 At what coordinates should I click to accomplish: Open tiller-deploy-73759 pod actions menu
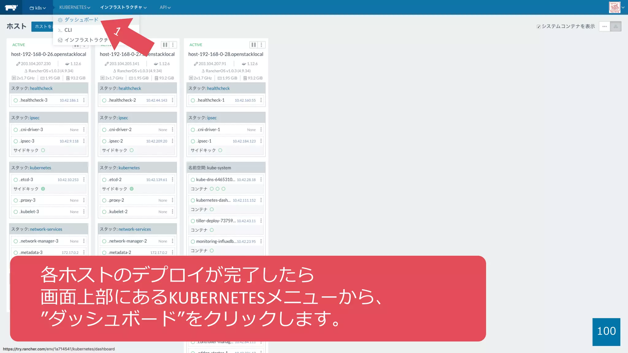pos(261,221)
